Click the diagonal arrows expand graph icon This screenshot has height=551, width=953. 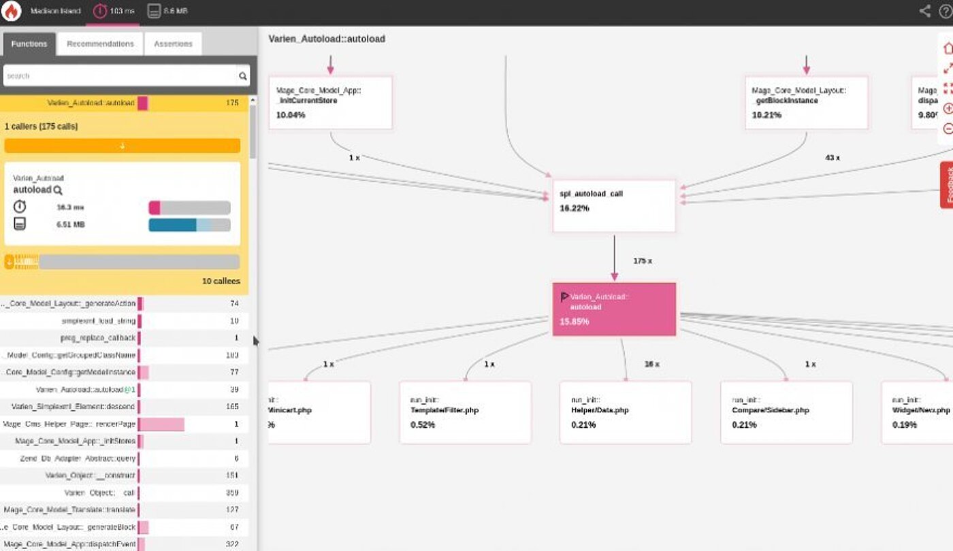tap(947, 69)
